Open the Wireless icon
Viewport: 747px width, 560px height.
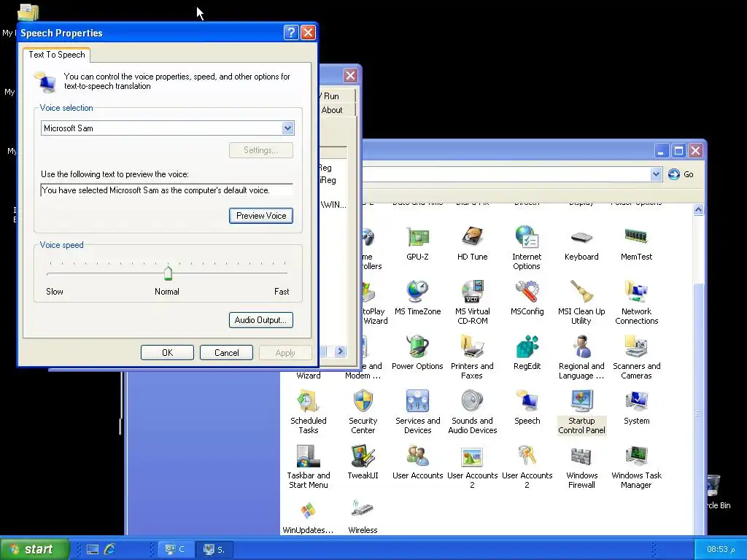point(363,517)
